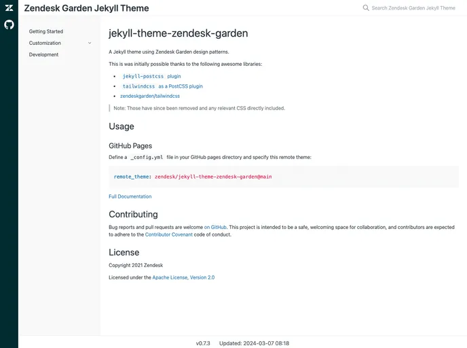Open the jekyll-postcss plugin link
The height and width of the screenshot is (348, 467).
tap(151, 76)
